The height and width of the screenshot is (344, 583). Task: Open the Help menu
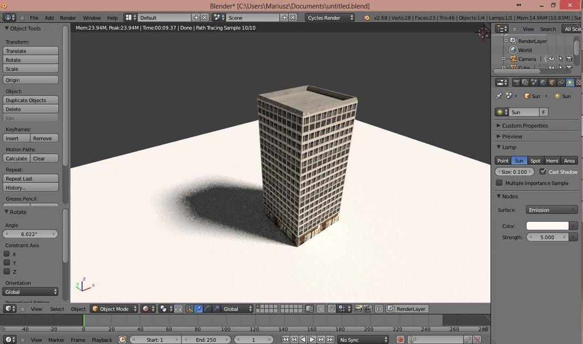click(x=112, y=18)
